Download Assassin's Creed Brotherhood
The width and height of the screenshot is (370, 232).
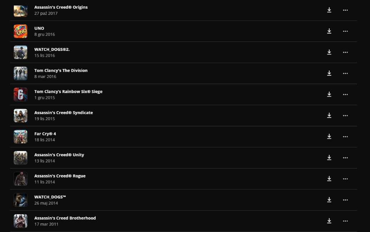pos(329,221)
